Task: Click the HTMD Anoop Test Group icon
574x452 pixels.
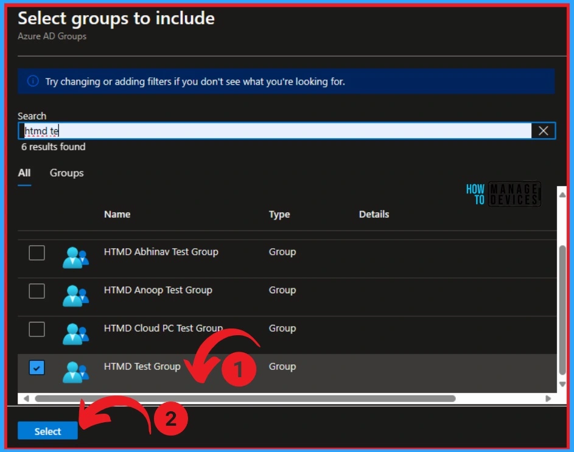Action: point(75,296)
